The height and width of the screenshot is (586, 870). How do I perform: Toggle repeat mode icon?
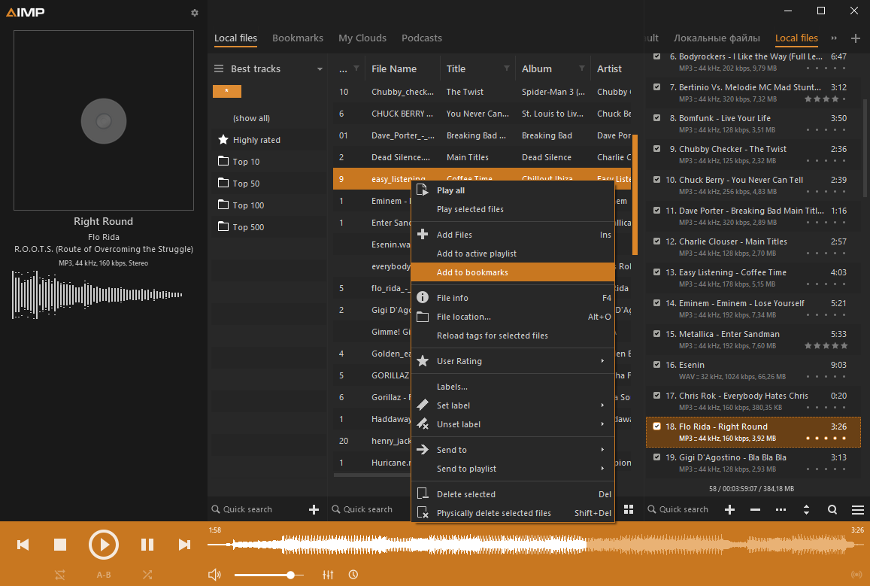pyautogui.click(x=60, y=575)
